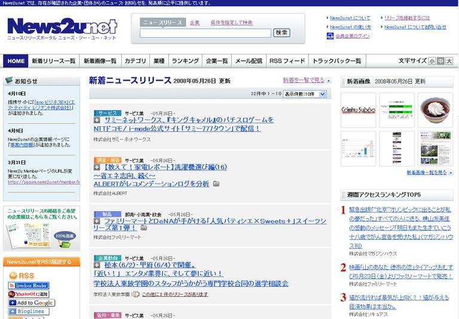Click the この他に2件のリリースがあります link
The height and width of the screenshot is (319, 459).
pos(175,294)
